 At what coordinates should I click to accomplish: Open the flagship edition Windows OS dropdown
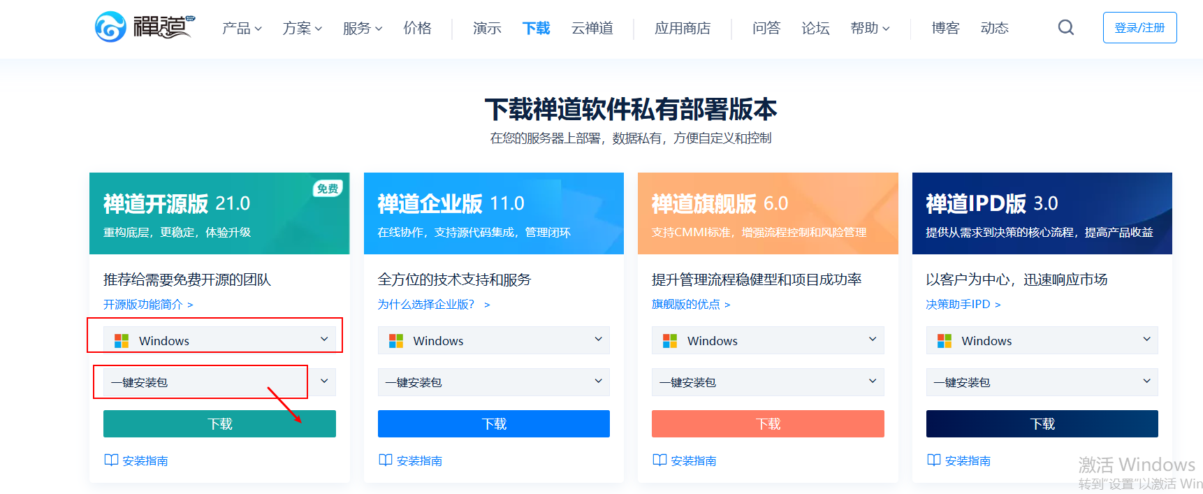[x=768, y=340]
